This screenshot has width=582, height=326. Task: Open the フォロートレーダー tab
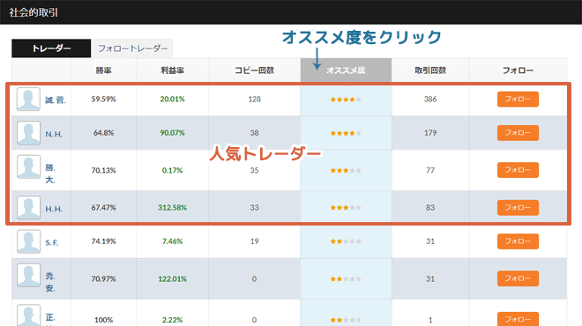click(x=133, y=48)
